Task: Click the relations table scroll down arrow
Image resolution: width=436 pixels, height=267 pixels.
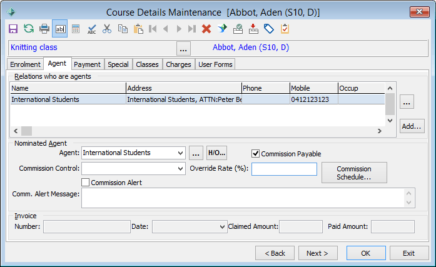Action: click(390, 121)
